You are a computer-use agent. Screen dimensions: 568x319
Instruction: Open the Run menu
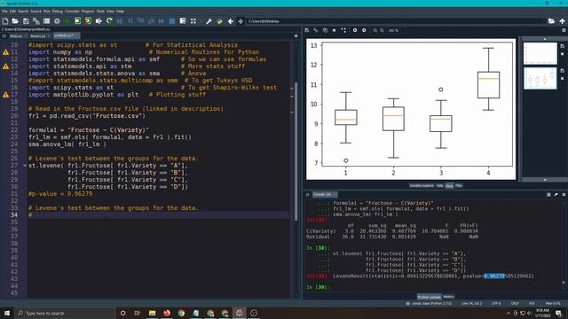pos(47,12)
